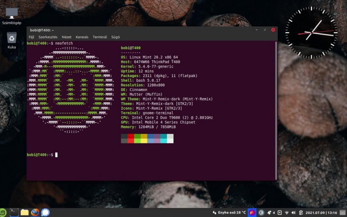Open calendar from date 2021.07.09 | 13:16

pos(321,213)
